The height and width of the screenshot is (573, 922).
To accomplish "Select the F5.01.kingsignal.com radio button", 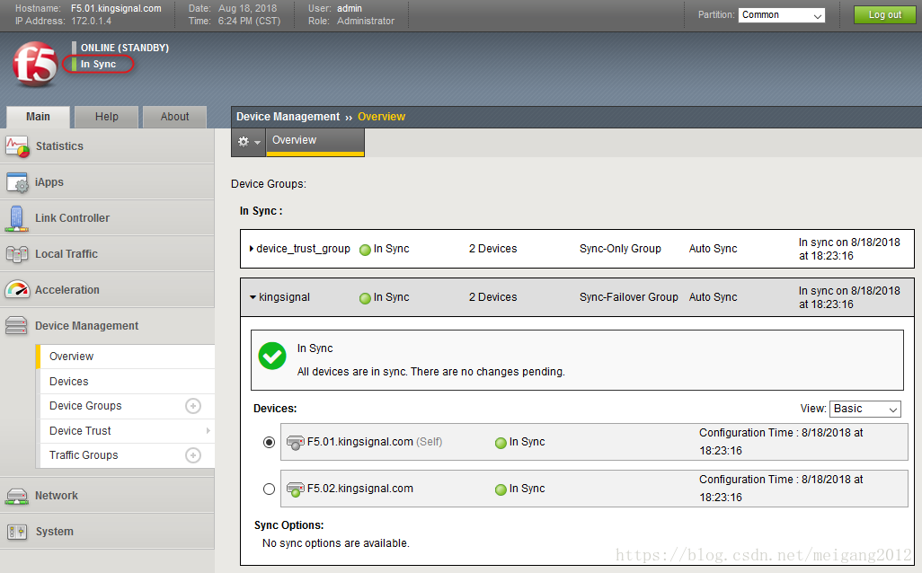I will pyautogui.click(x=270, y=442).
